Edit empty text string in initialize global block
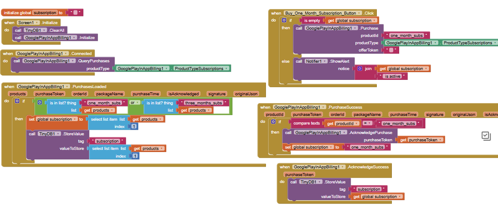 point(75,13)
